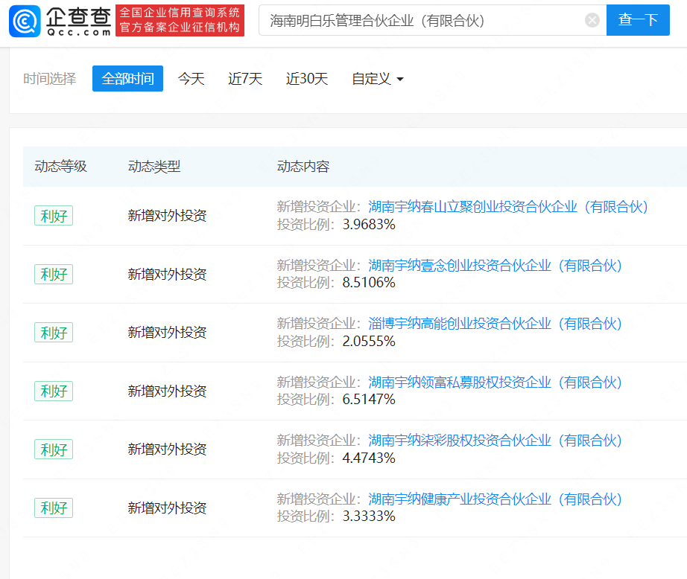Click the 利好 tag in the 3.9683% row
The image size is (687, 579).
[54, 216]
